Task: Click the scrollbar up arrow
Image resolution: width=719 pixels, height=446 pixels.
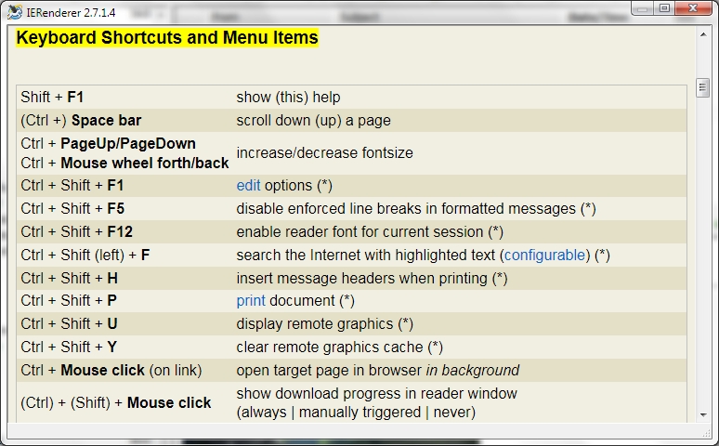Action: (702, 33)
